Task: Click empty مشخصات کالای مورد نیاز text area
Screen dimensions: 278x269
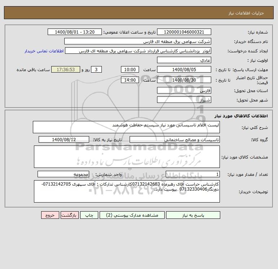Action: [127, 157]
